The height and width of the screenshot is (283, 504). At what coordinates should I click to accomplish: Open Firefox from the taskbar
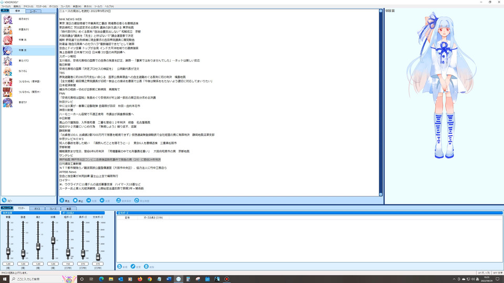pyautogui.click(x=140, y=279)
